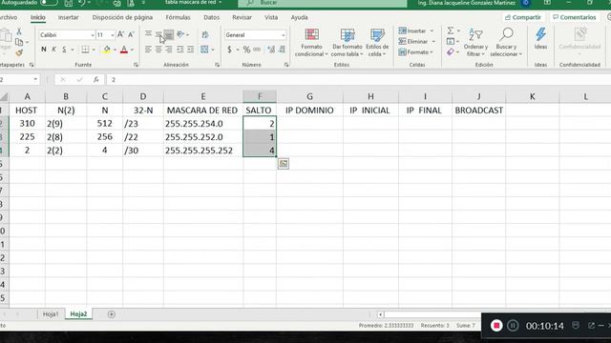Viewport: 611px width, 343px height.
Task: Click the red font color swatch button
Action: (x=124, y=50)
